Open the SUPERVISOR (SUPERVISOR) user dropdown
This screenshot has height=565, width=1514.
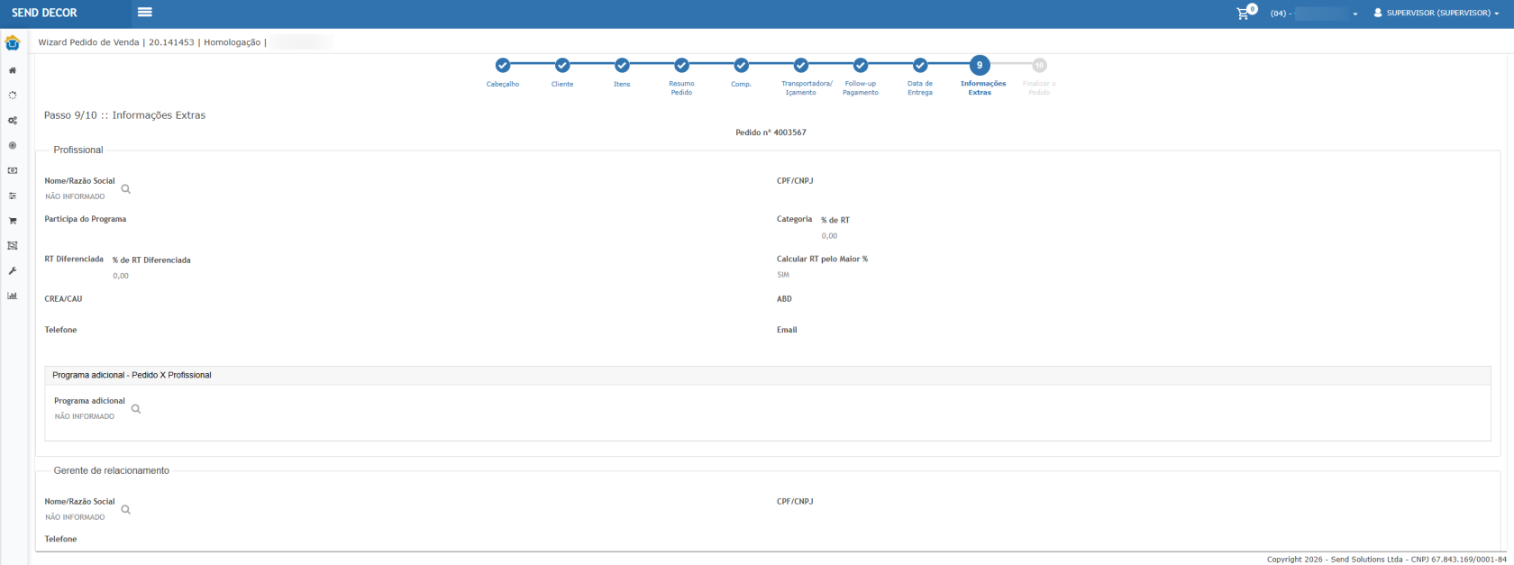[x=1436, y=14]
